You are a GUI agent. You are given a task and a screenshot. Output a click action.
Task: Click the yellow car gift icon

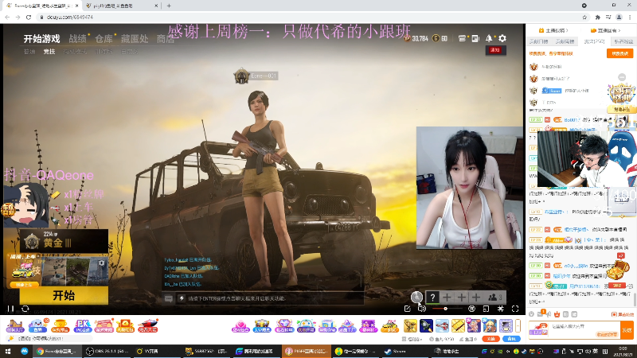pyautogui.click(x=389, y=326)
